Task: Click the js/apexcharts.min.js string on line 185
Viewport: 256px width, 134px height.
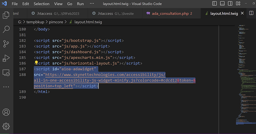Action: point(87,58)
